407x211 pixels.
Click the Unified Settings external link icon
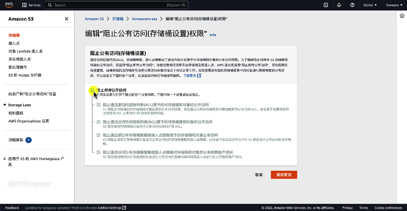click(124, 207)
